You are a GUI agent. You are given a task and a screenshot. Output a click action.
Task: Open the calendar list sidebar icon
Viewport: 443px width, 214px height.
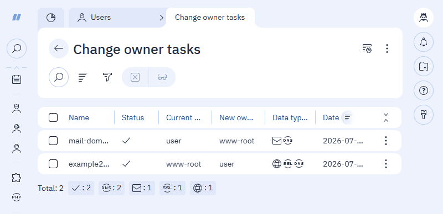pyautogui.click(x=17, y=79)
